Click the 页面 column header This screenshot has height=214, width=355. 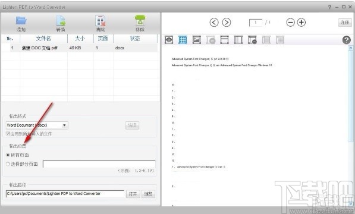pyautogui.click(x=103, y=39)
